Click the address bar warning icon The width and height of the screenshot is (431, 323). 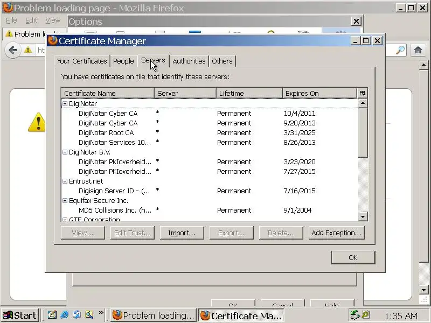[28, 50]
